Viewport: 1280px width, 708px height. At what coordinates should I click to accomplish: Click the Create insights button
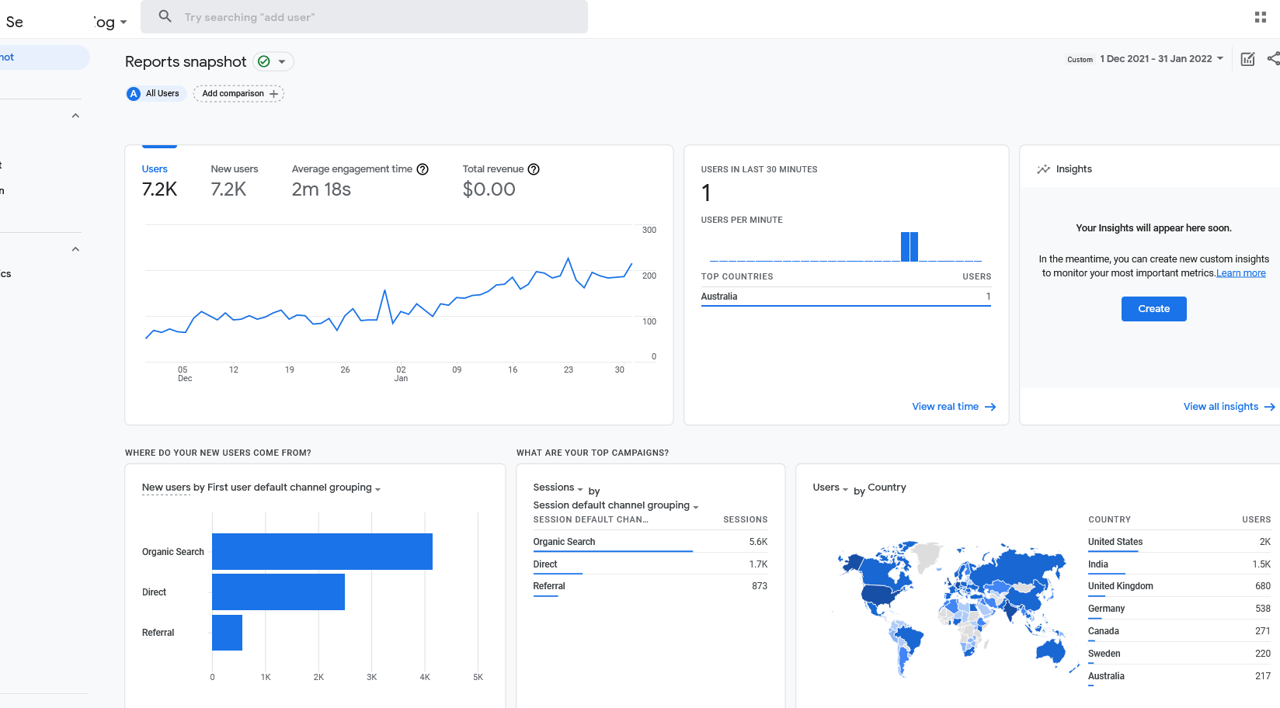coord(1153,309)
